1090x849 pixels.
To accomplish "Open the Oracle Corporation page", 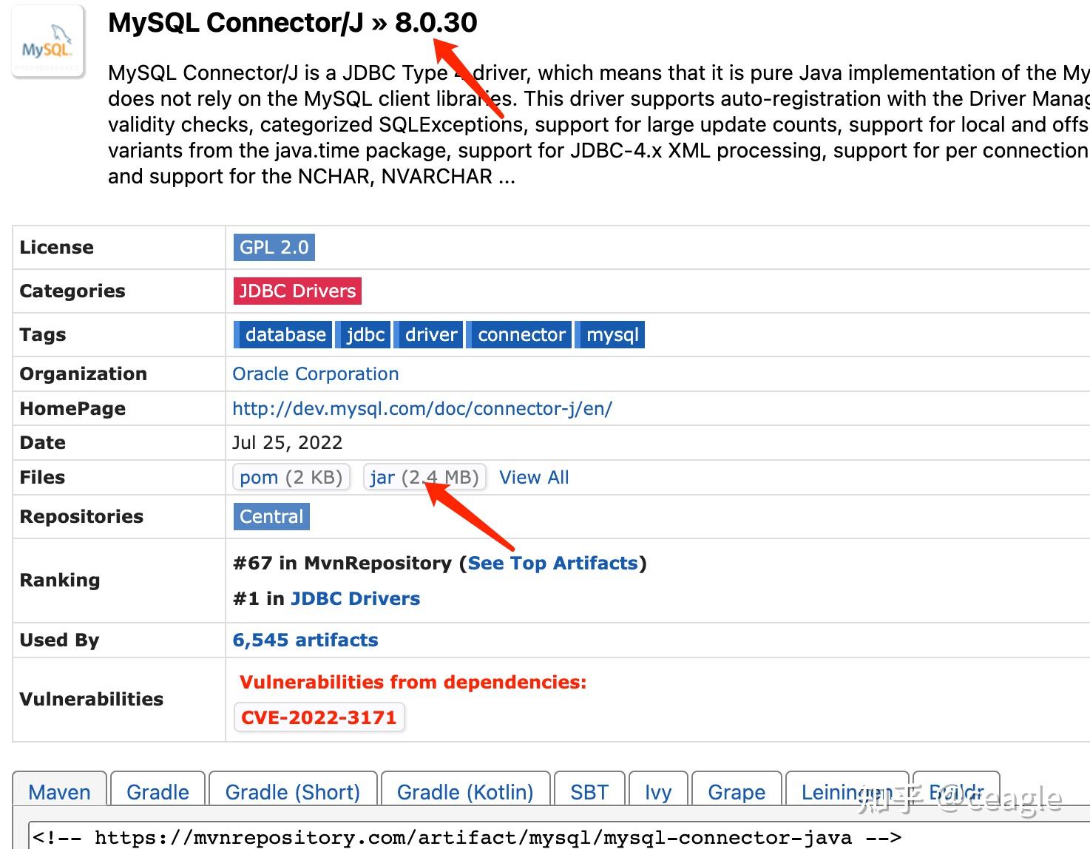I will tap(315, 373).
